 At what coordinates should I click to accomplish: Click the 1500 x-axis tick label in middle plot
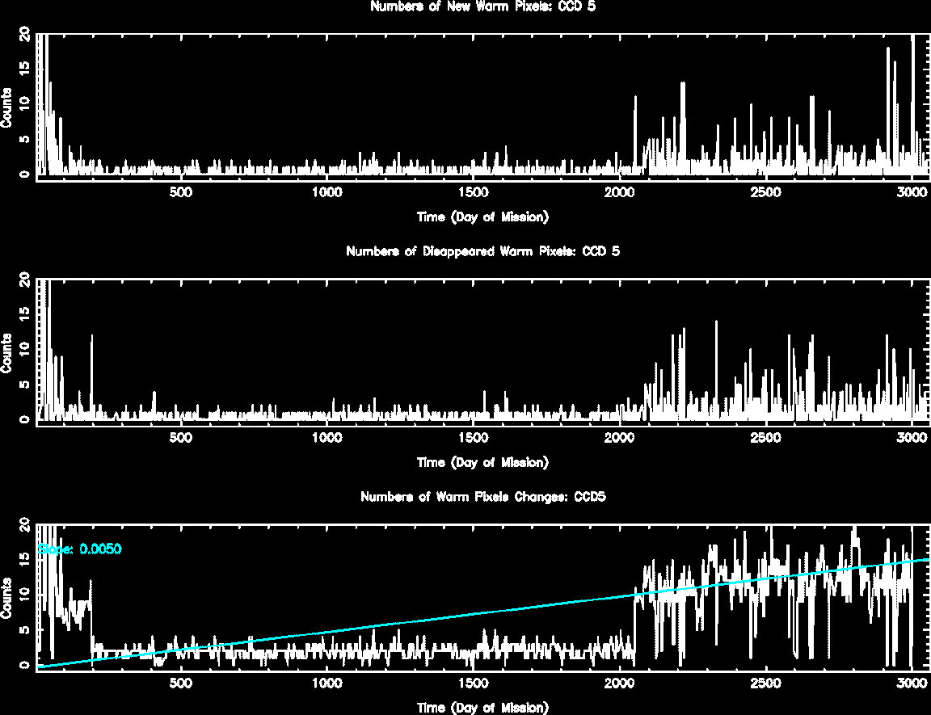[473, 438]
